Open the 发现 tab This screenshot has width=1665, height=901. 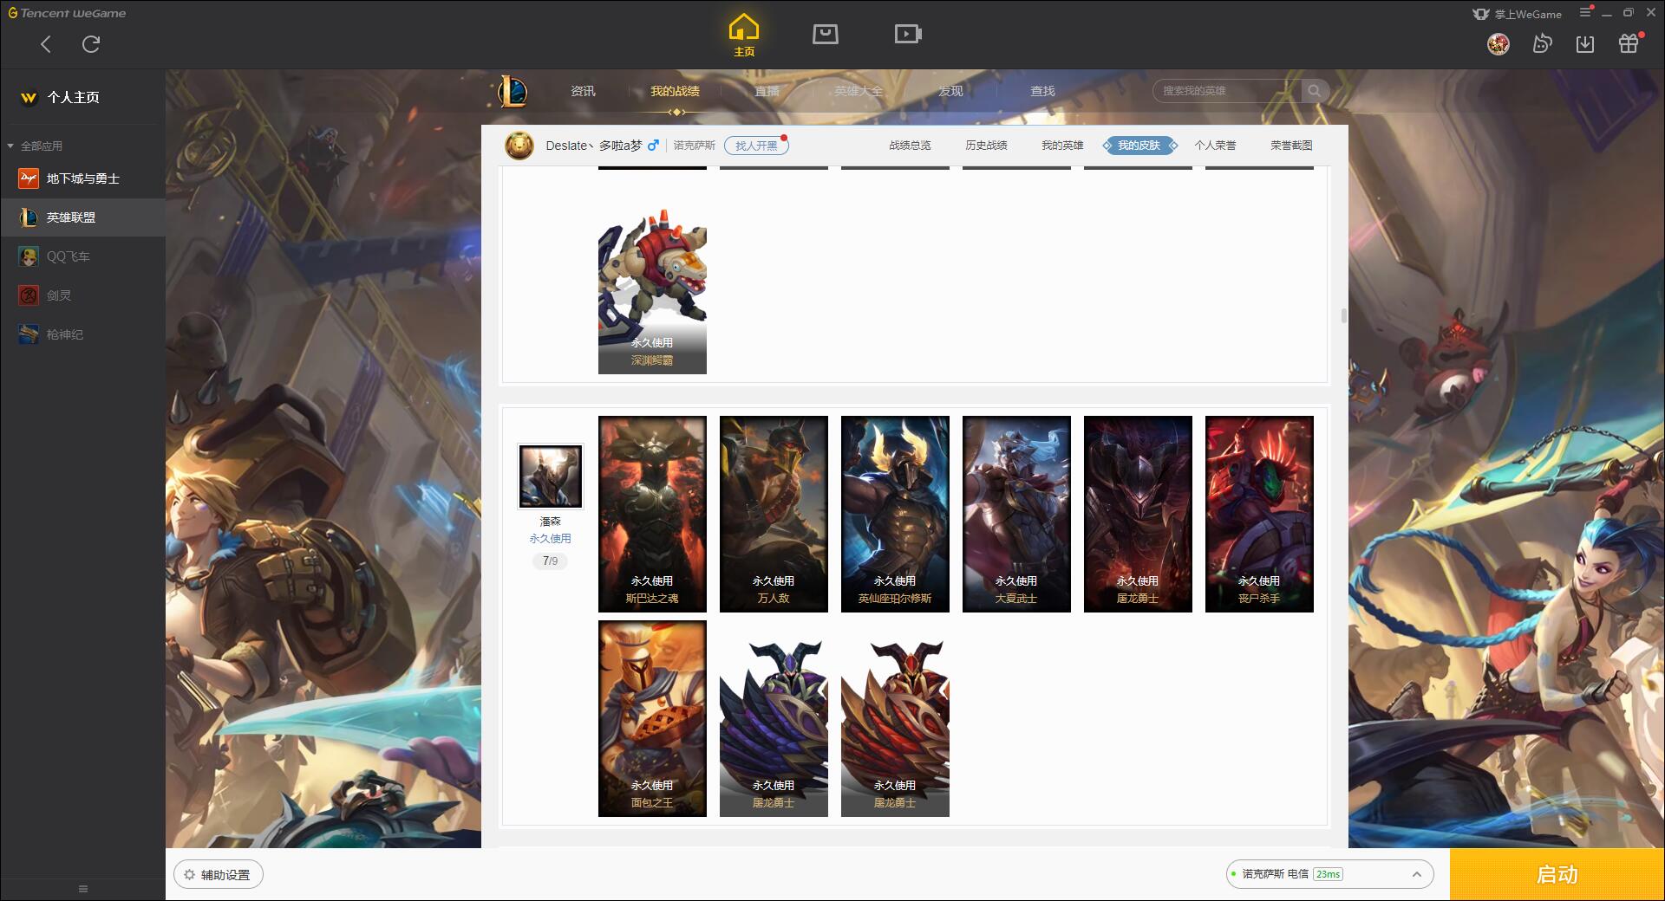950,91
